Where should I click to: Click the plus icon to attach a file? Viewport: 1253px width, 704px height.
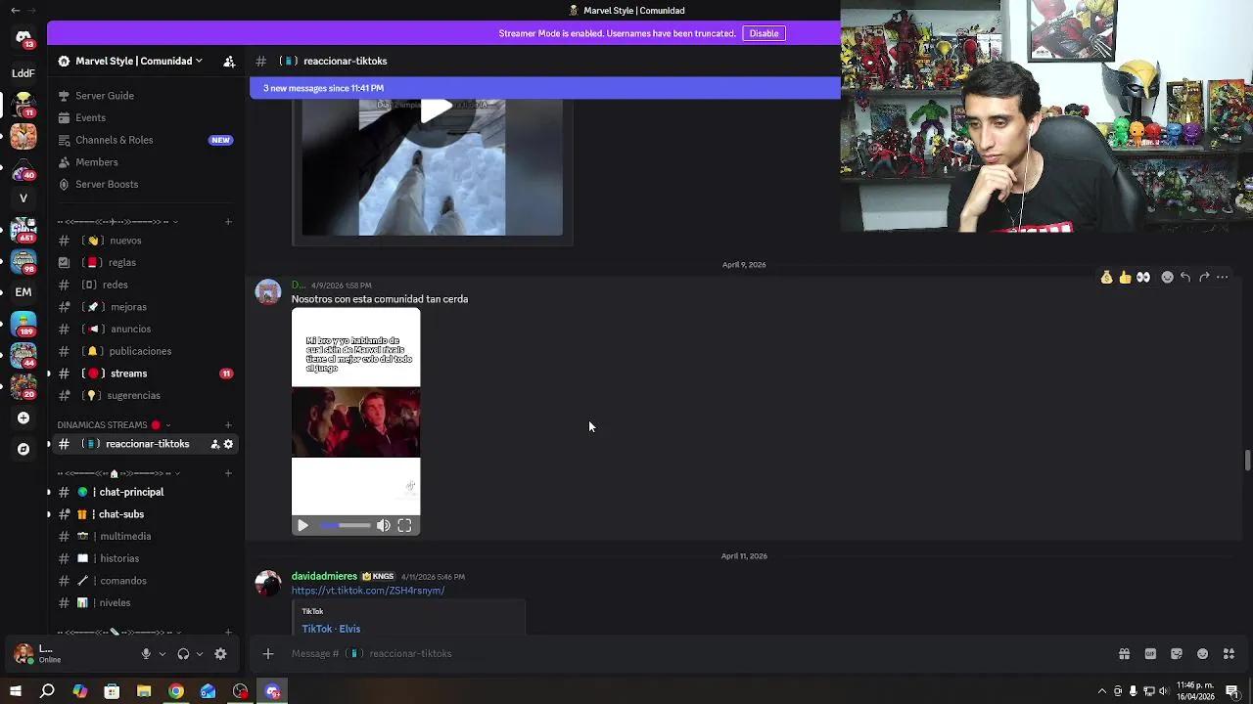(268, 653)
